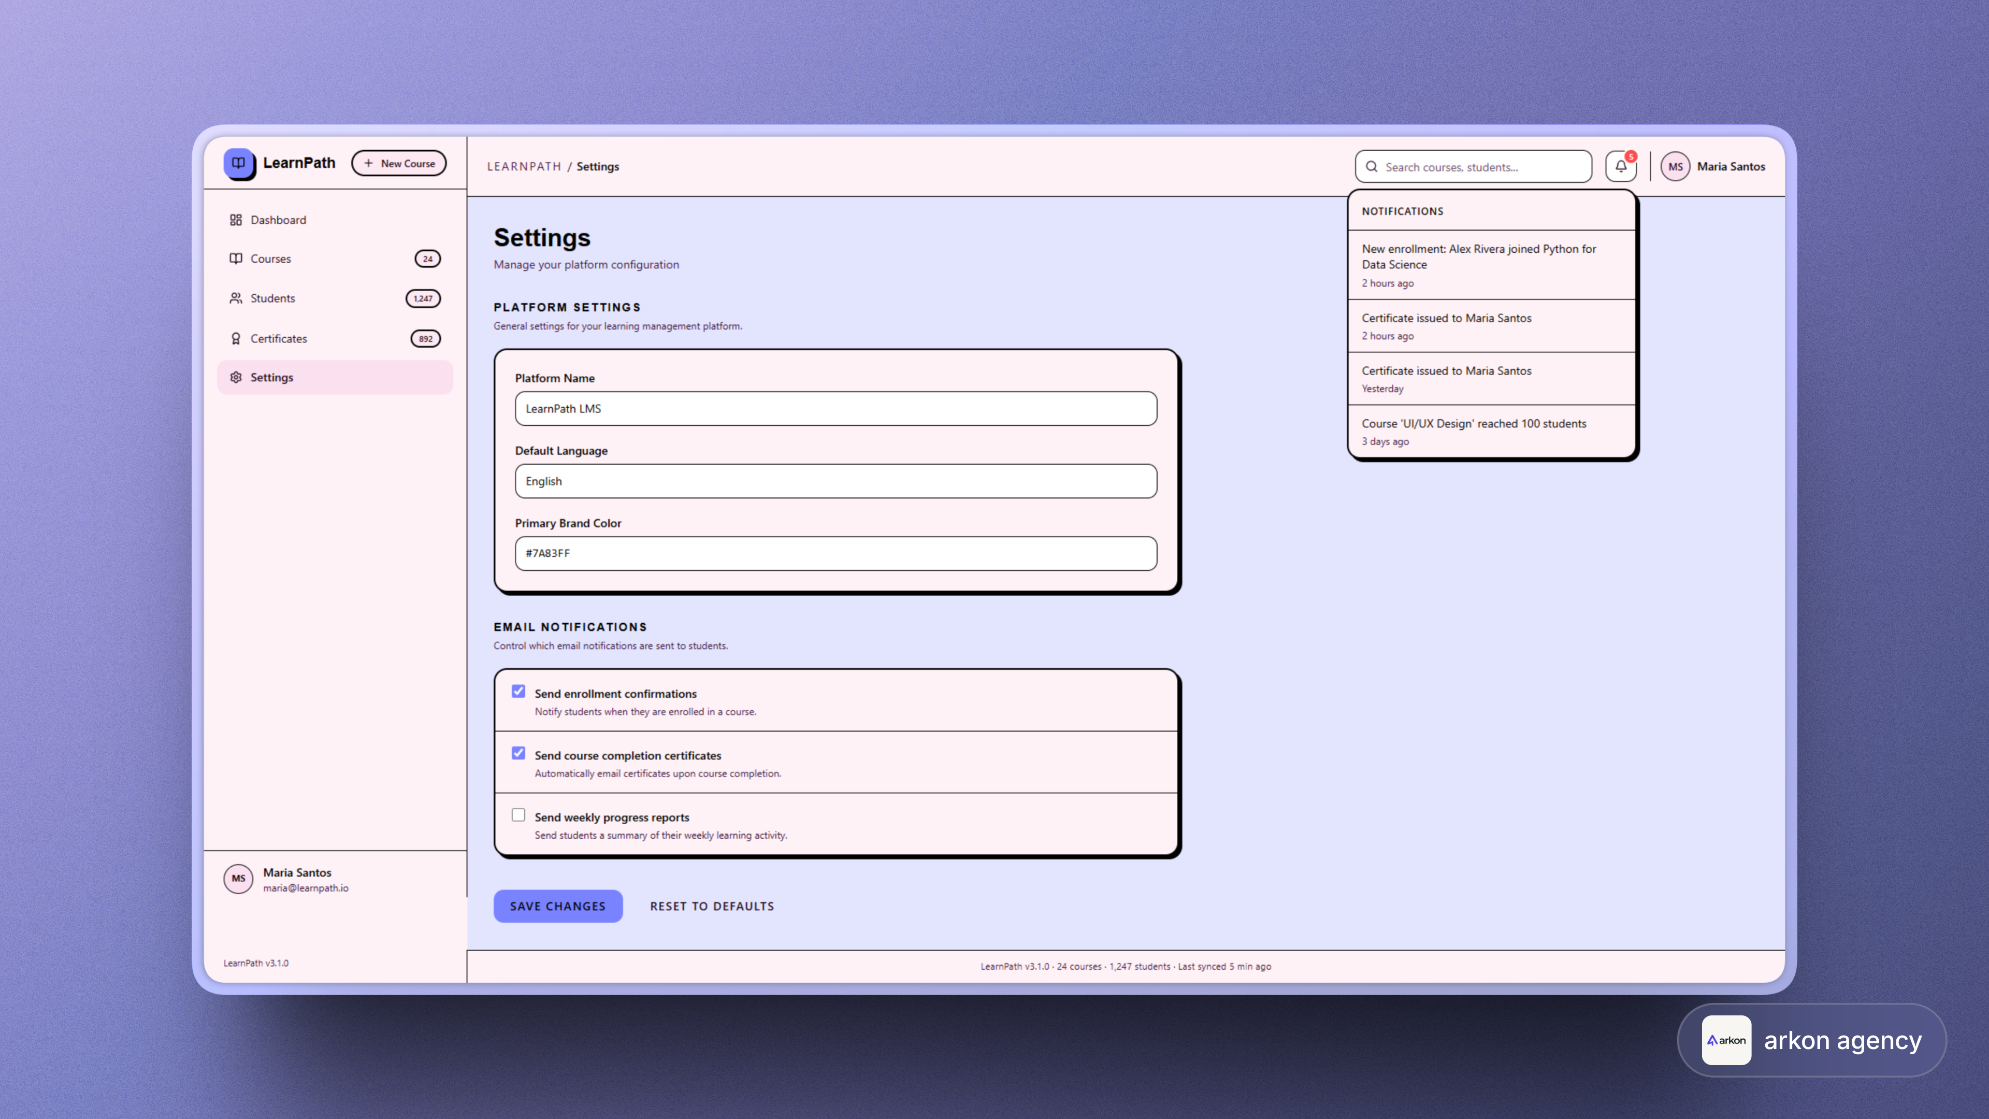Open Courses in sidebar

(x=335, y=259)
